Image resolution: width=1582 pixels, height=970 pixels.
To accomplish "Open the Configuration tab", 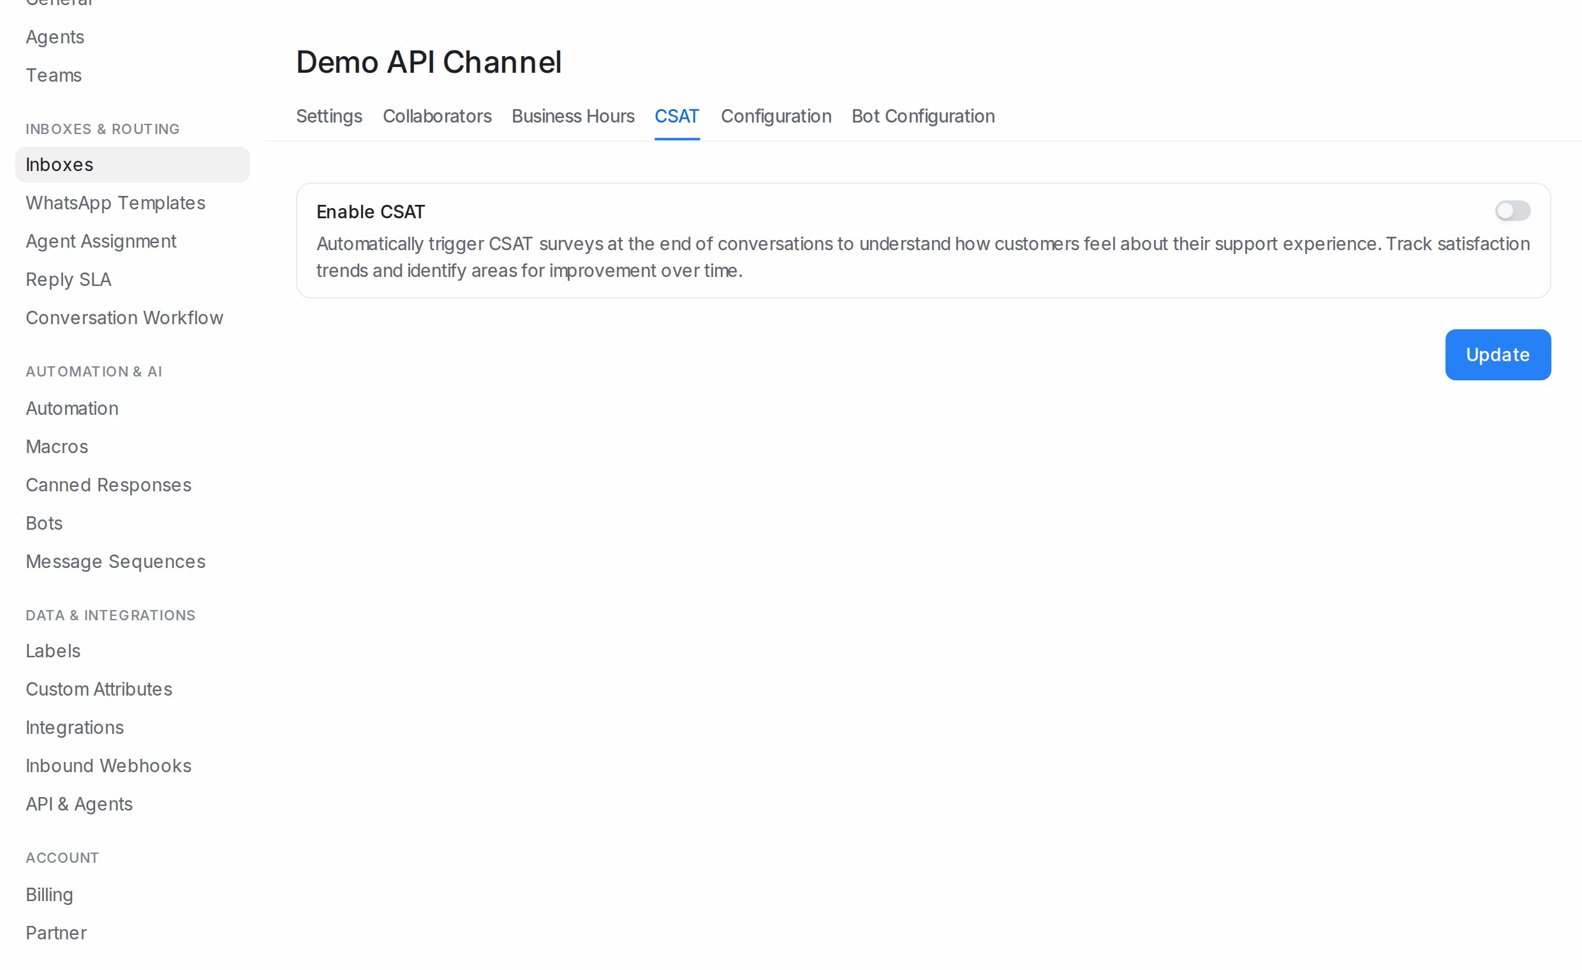I will coord(776,116).
